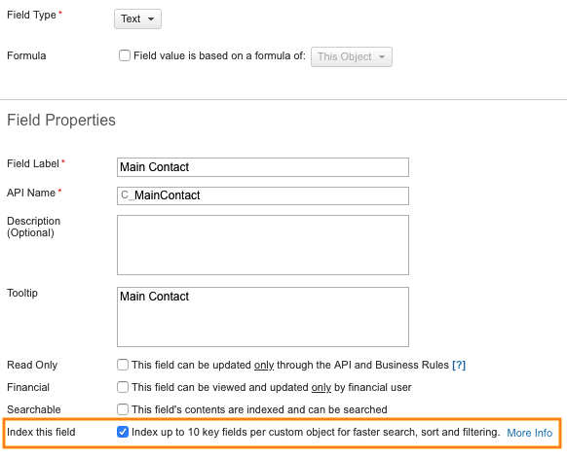The width and height of the screenshot is (567, 458).
Task: Open the More Info link
Action: tap(529, 433)
